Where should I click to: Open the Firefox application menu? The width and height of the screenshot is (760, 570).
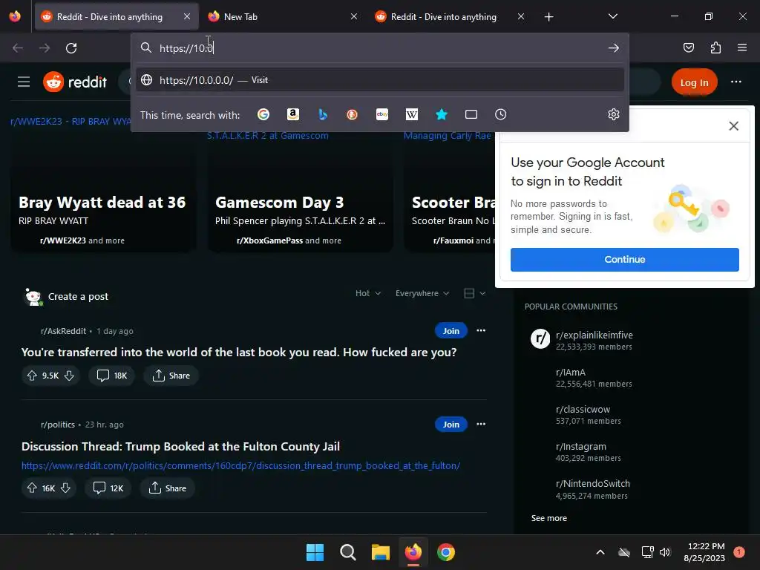742,47
